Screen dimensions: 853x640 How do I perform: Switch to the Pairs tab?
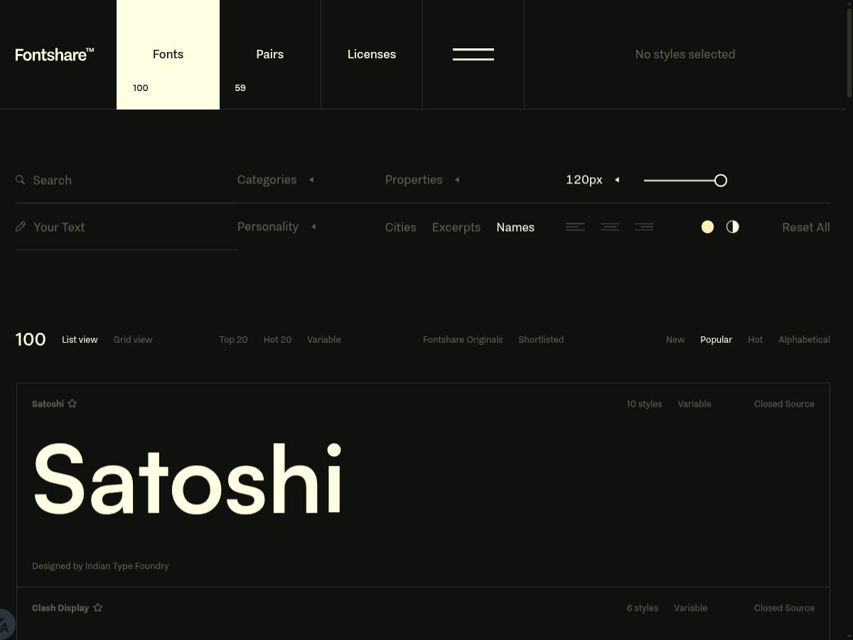coord(270,54)
